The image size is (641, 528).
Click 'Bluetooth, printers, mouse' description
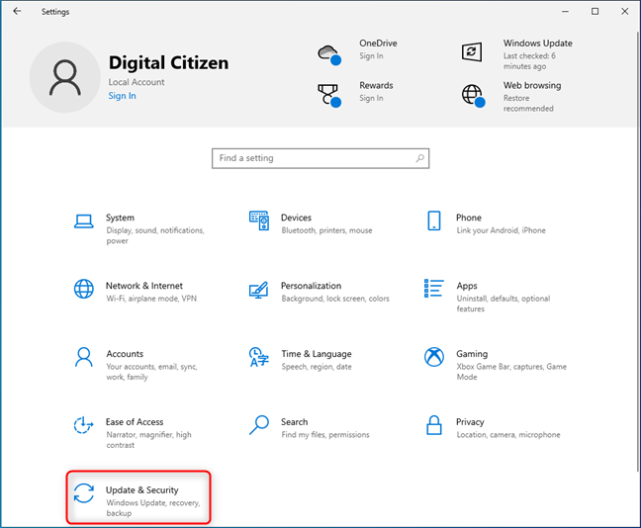[326, 230]
